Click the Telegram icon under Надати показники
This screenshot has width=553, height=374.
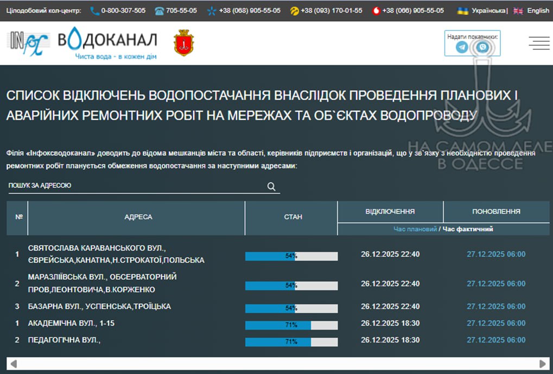[462, 47]
